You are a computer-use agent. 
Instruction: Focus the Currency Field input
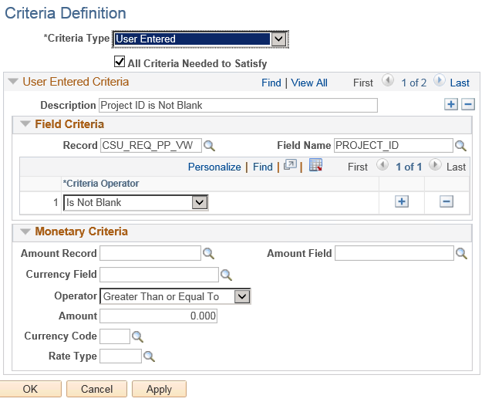point(159,275)
